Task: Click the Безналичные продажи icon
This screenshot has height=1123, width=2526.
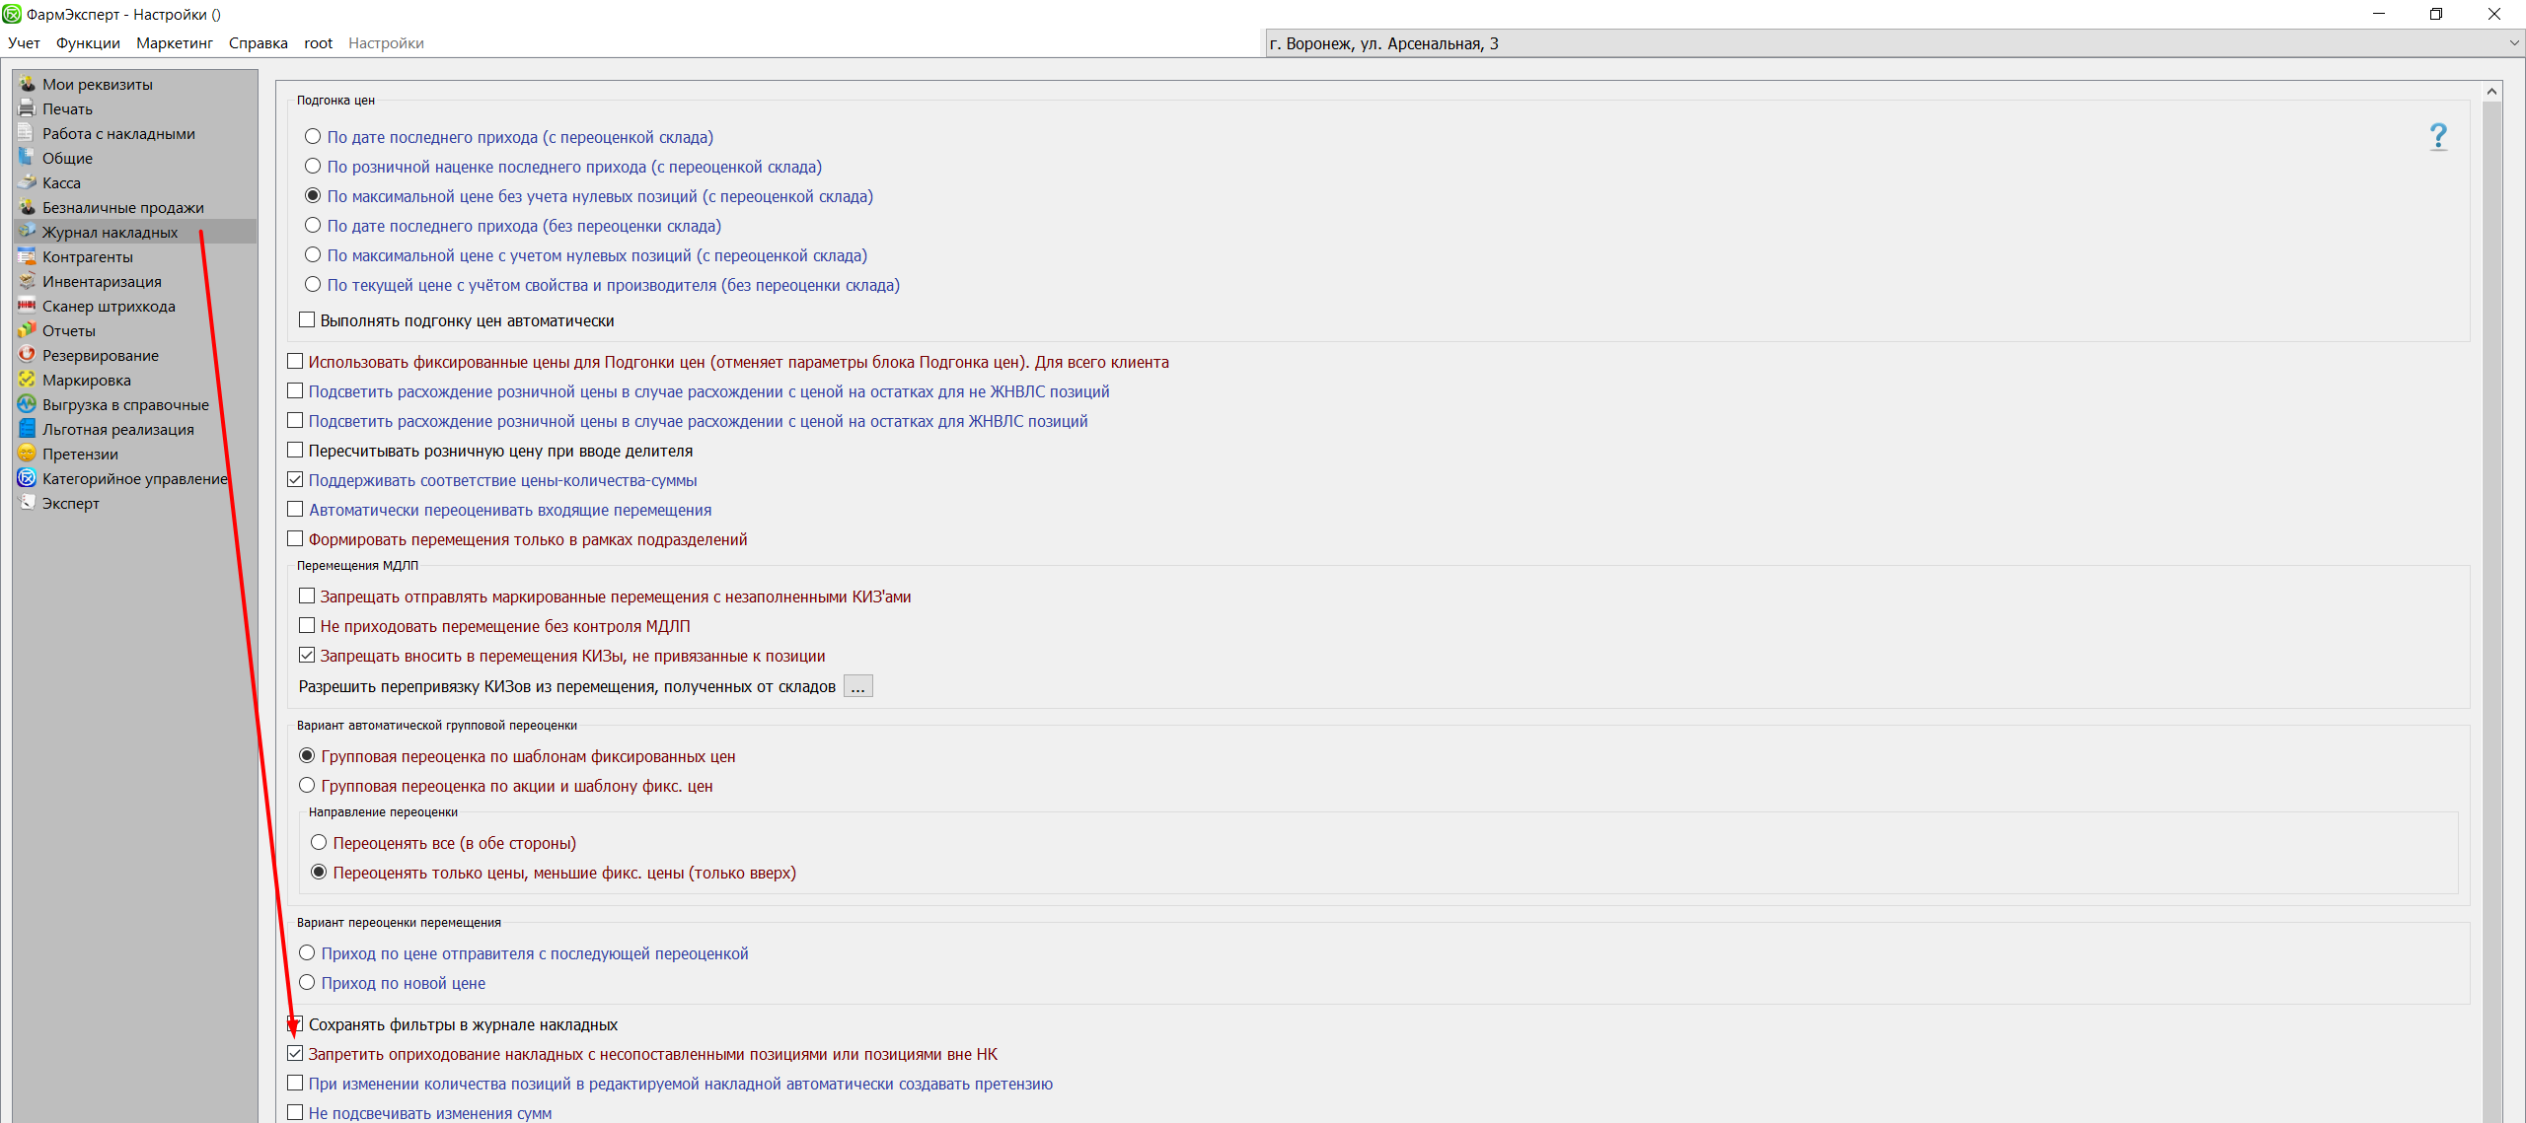Action: pos(27,207)
